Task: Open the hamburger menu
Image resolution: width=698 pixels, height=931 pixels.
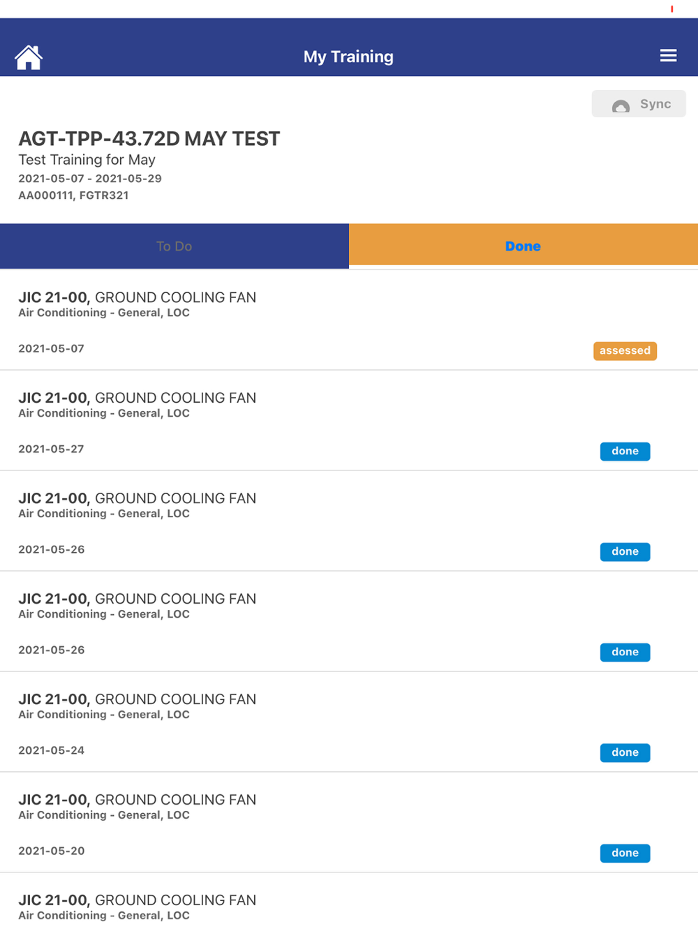Action: point(668,56)
